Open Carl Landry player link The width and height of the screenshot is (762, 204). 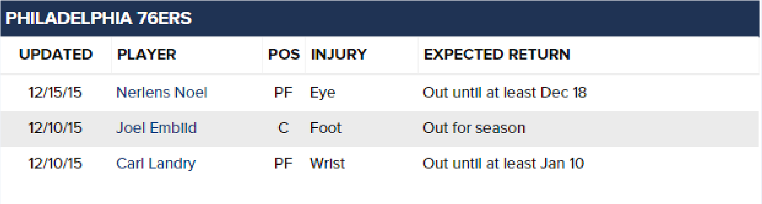click(156, 164)
